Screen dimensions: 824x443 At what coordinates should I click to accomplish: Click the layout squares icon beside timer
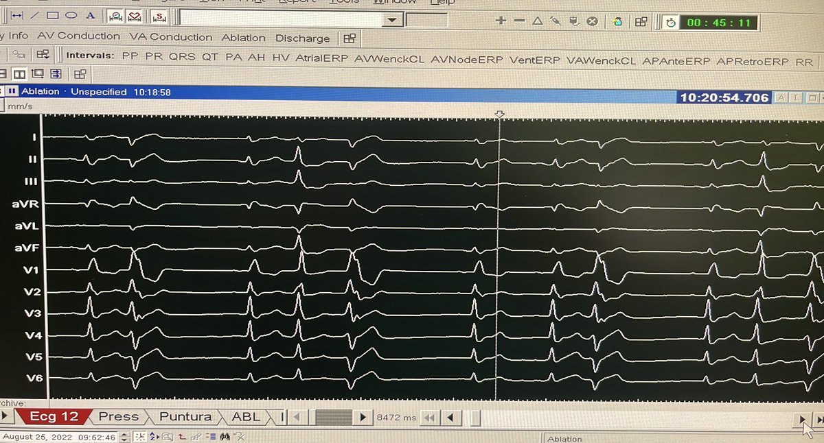pos(641,22)
